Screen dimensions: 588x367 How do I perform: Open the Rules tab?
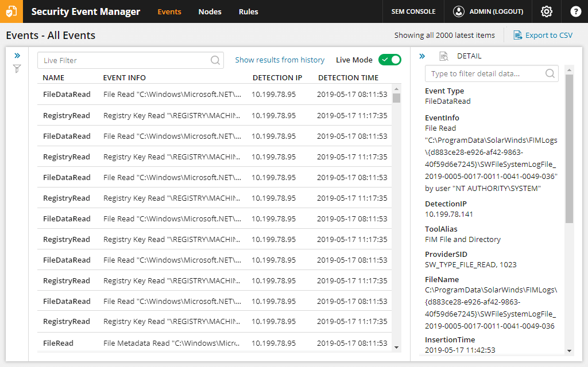[248, 11]
